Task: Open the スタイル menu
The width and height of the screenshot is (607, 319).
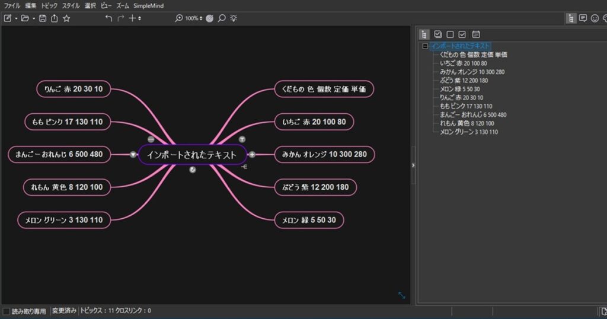Action: [71, 5]
